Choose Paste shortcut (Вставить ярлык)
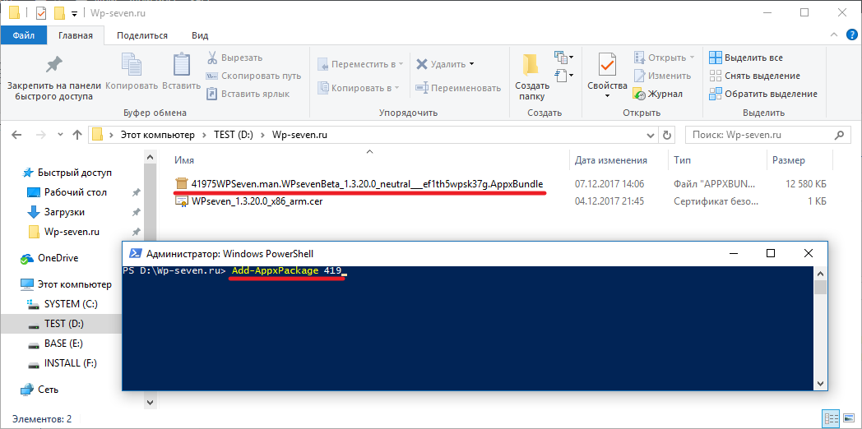This screenshot has width=862, height=429. pyautogui.click(x=248, y=94)
